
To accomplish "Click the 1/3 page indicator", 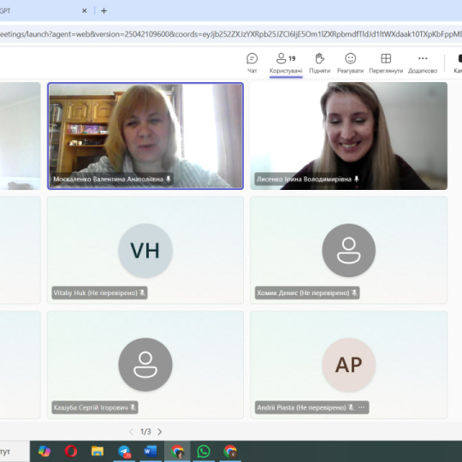I will (x=145, y=432).
